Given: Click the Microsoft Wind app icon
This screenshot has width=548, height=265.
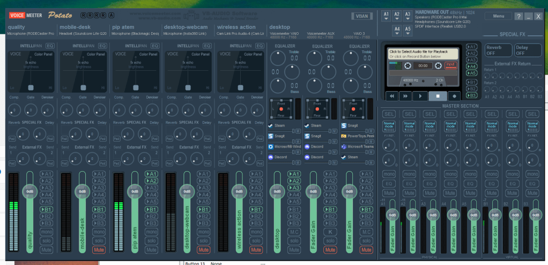Looking at the screenshot, I should pyautogui.click(x=270, y=146).
